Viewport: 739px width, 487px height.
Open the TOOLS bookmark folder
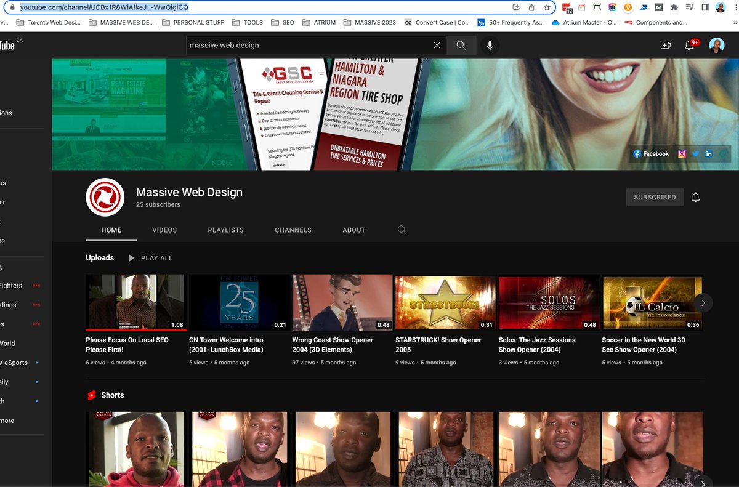(x=248, y=22)
